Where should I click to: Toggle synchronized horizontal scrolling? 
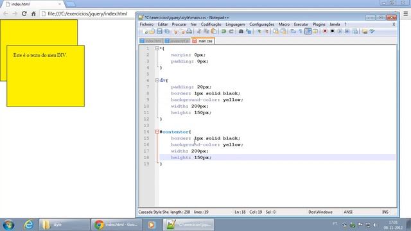click(x=283, y=31)
